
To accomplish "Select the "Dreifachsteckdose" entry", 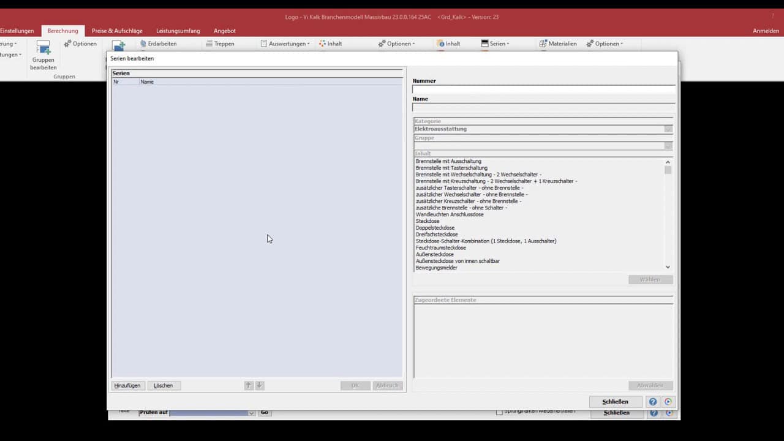I will pos(437,235).
